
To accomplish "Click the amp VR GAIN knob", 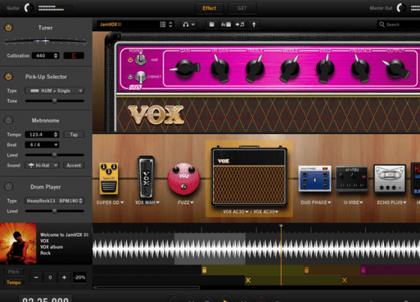I will click(x=220, y=69).
